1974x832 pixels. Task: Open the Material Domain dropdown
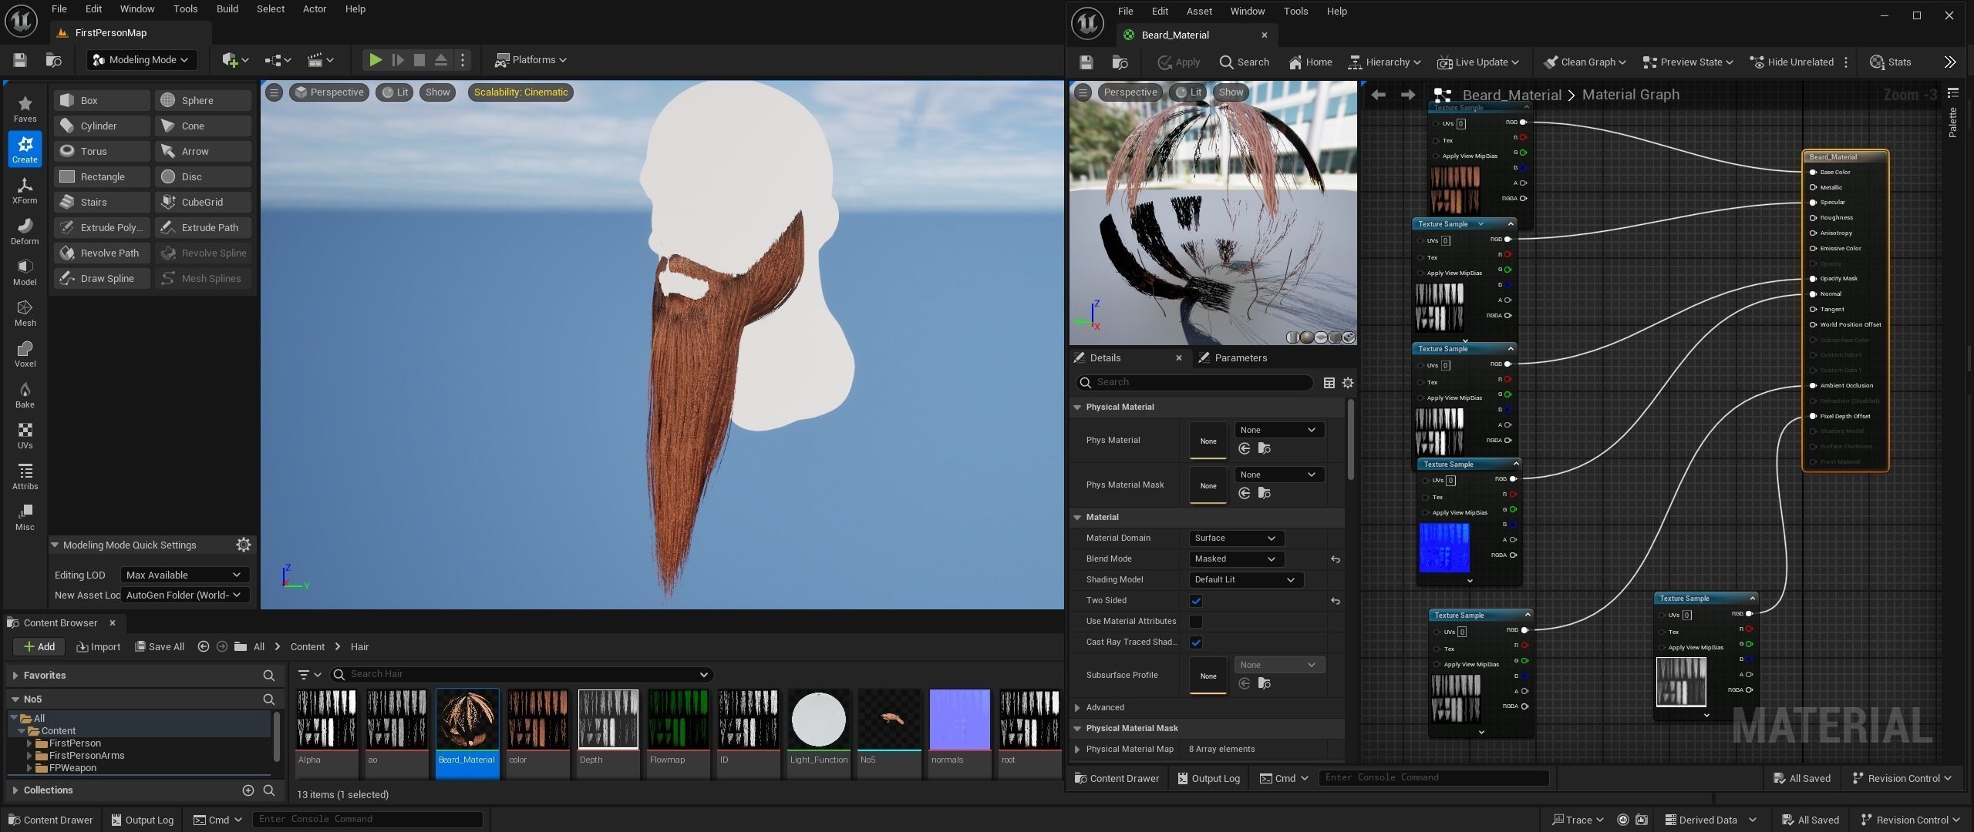pyautogui.click(x=1237, y=538)
